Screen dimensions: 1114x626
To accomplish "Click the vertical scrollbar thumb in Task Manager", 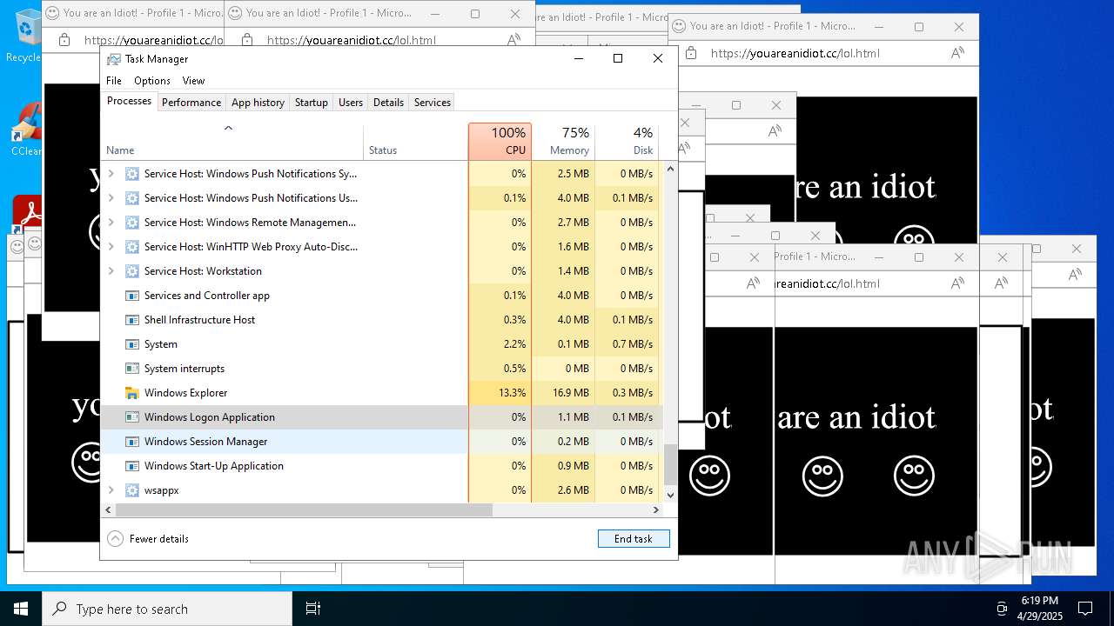I will click(670, 464).
